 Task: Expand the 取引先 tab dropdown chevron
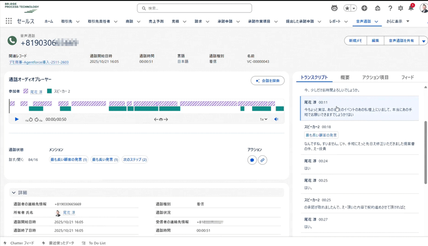pyautogui.click(x=78, y=22)
